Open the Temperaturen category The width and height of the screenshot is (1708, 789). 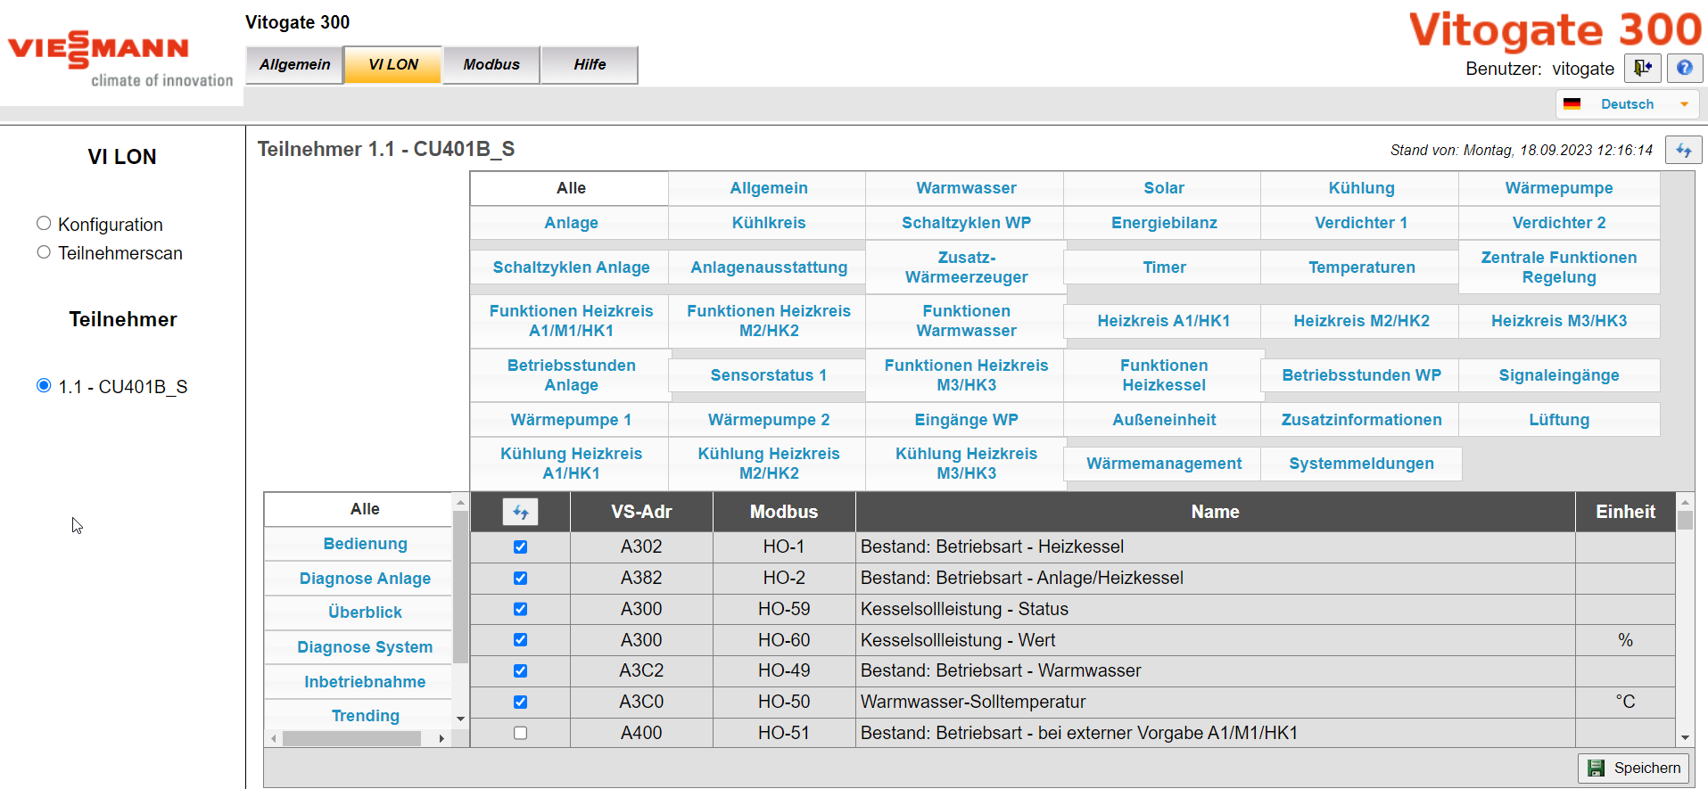click(1361, 267)
